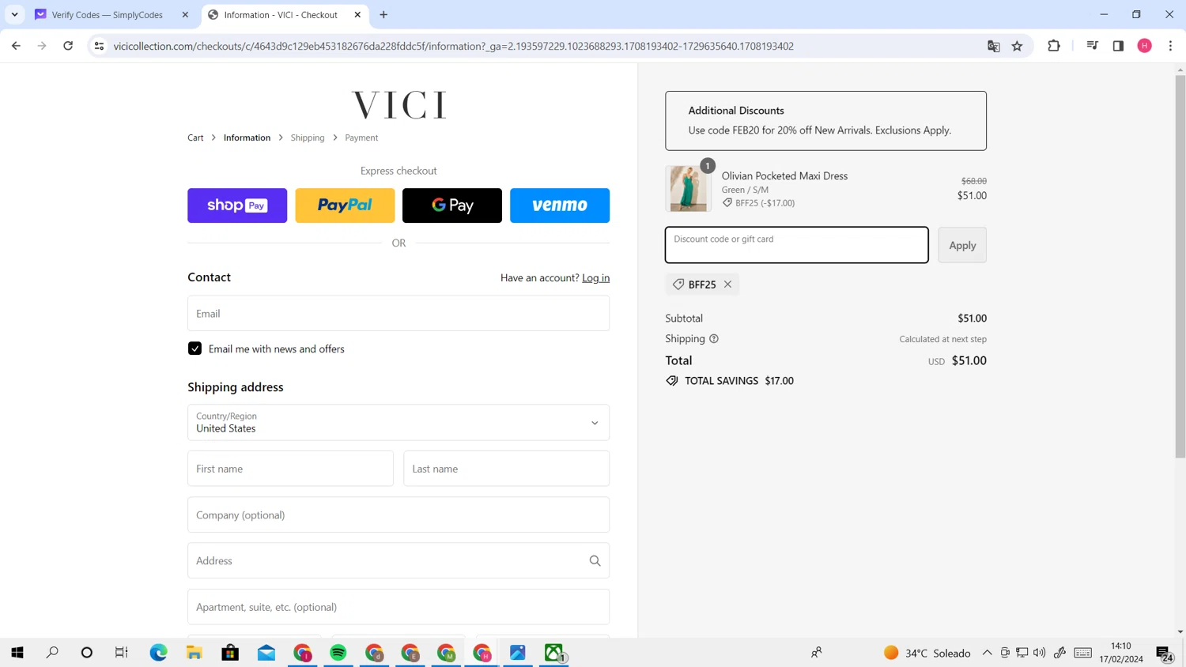This screenshot has height=667, width=1186.
Task: Click the Discount code or gift card field
Action: coord(797,245)
